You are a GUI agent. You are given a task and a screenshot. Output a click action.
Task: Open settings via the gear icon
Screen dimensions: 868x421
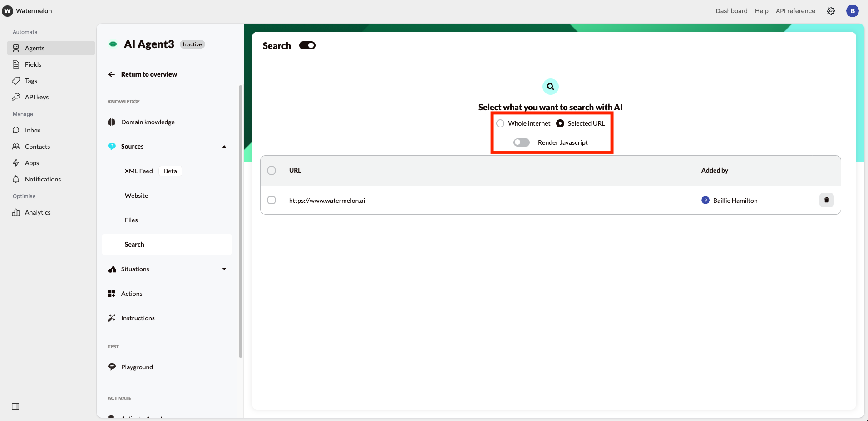[831, 11]
